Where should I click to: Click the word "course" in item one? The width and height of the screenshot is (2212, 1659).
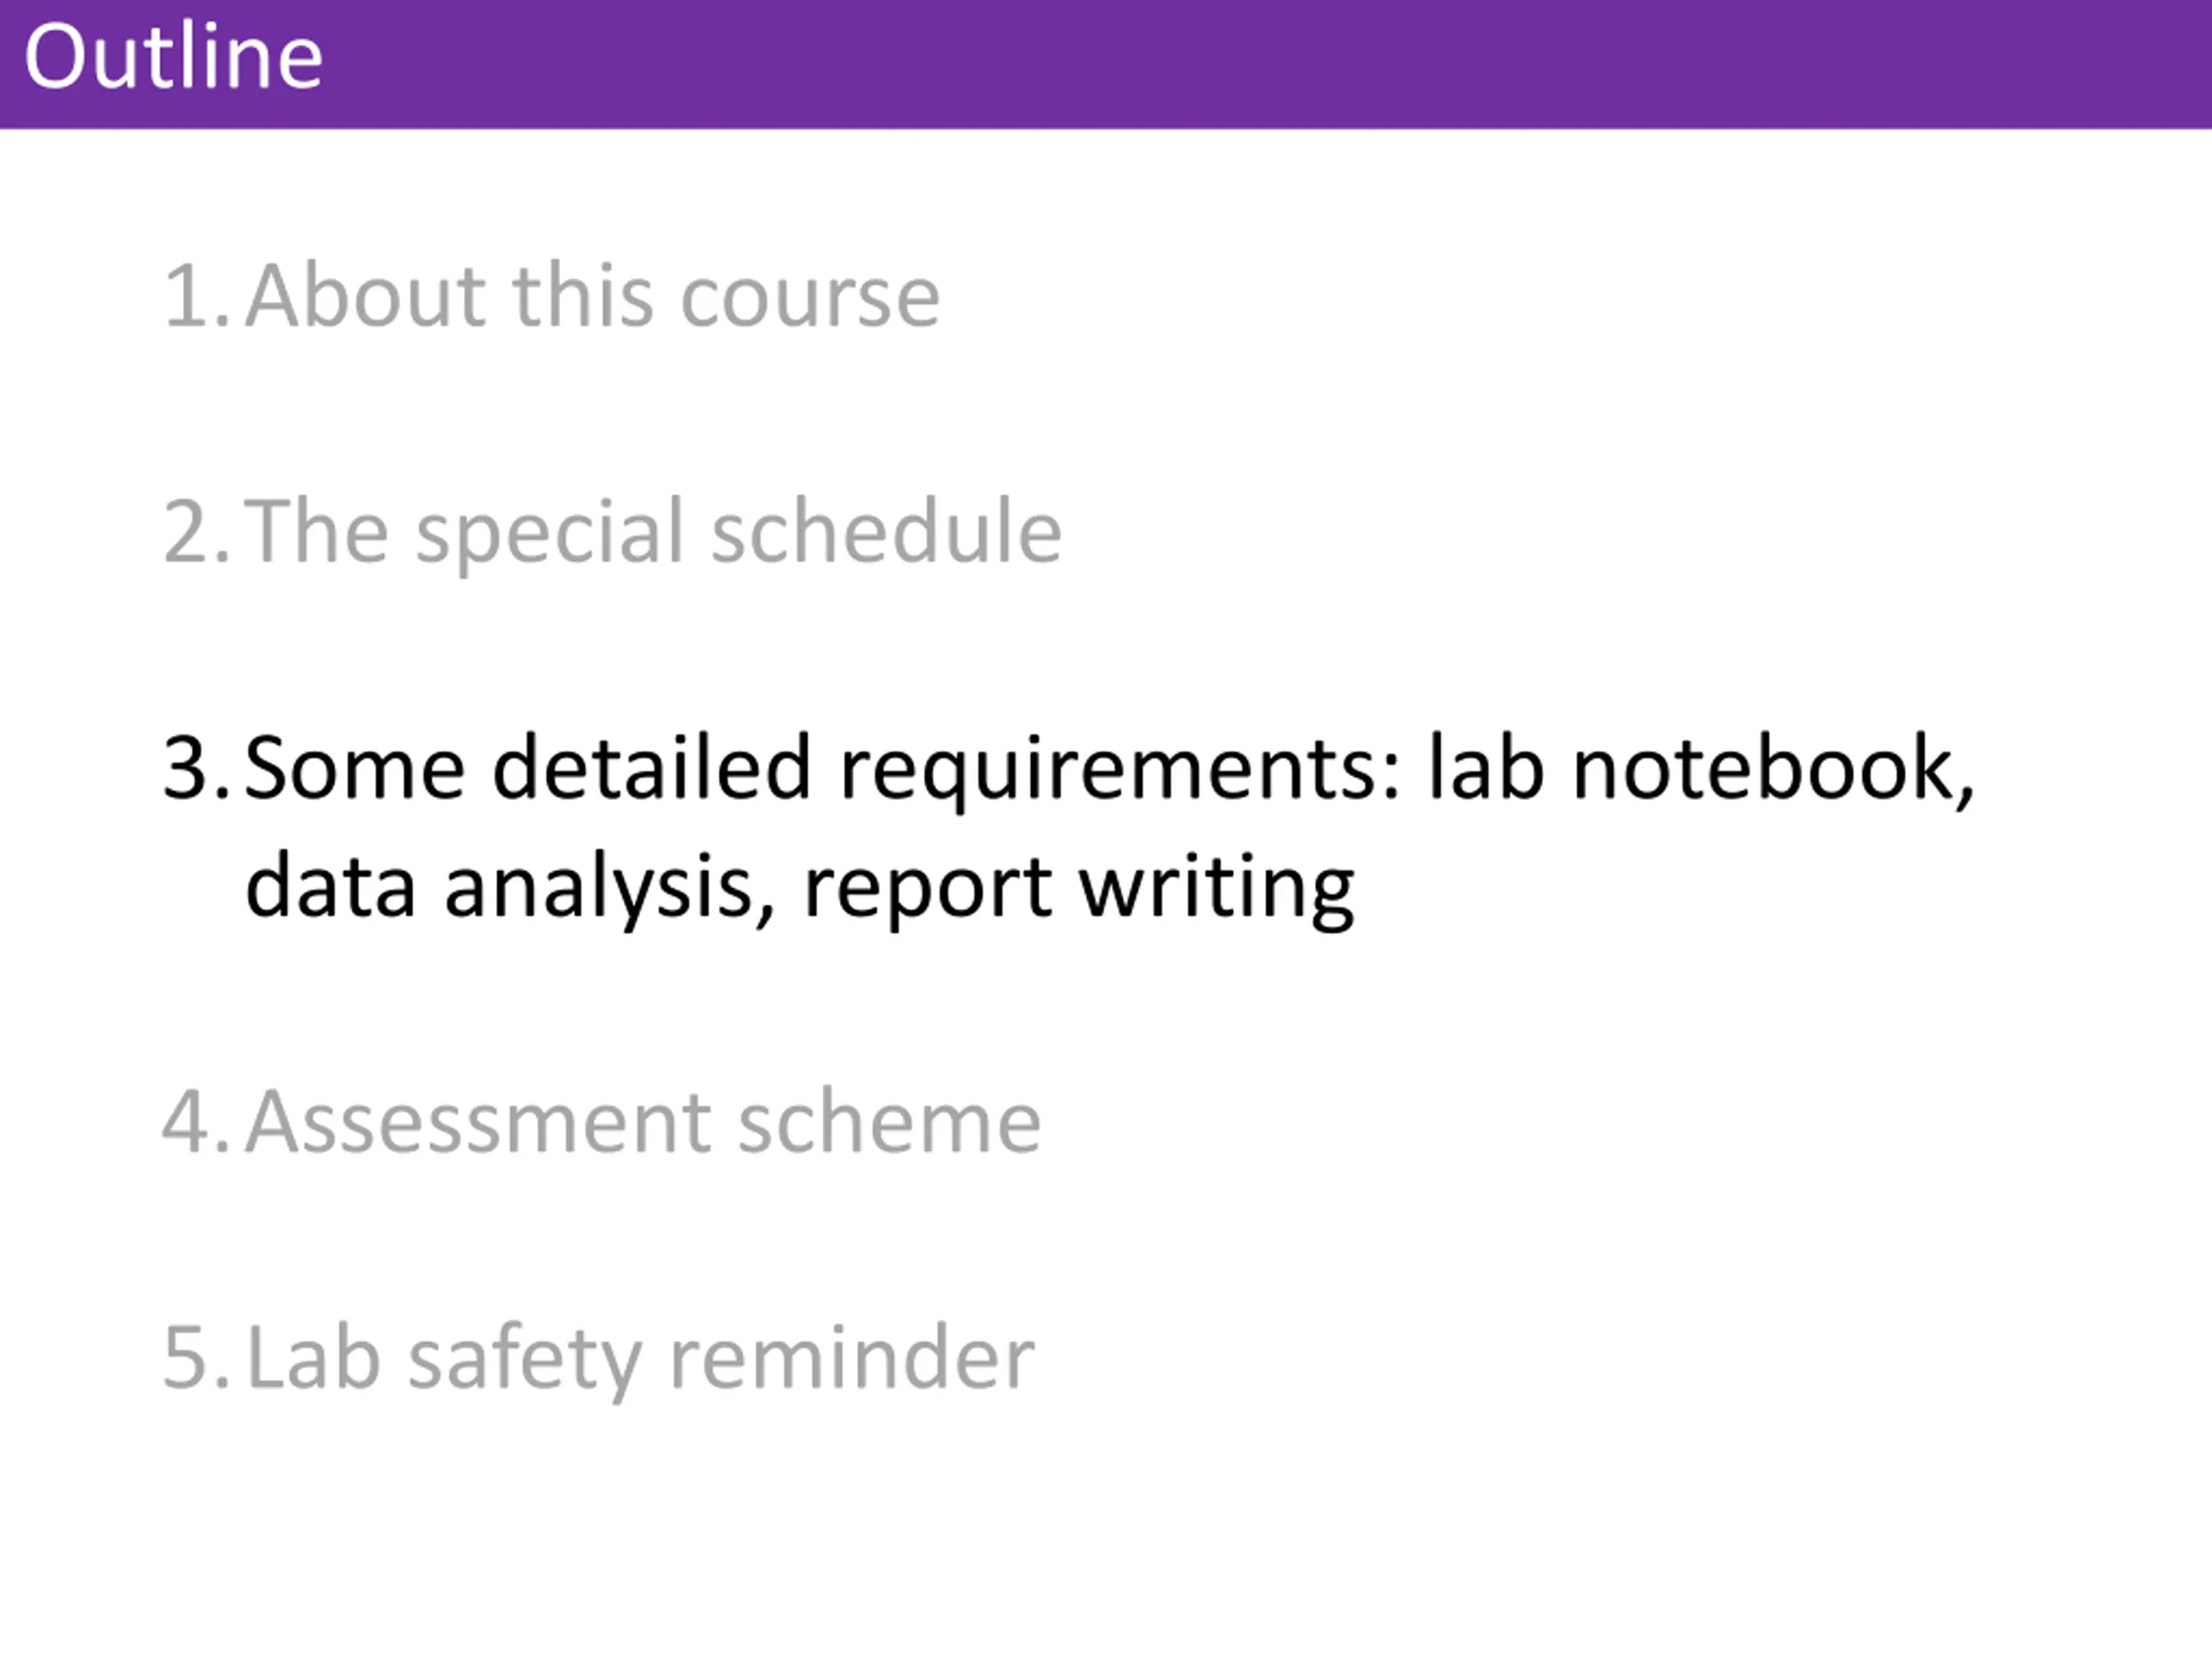tap(810, 298)
